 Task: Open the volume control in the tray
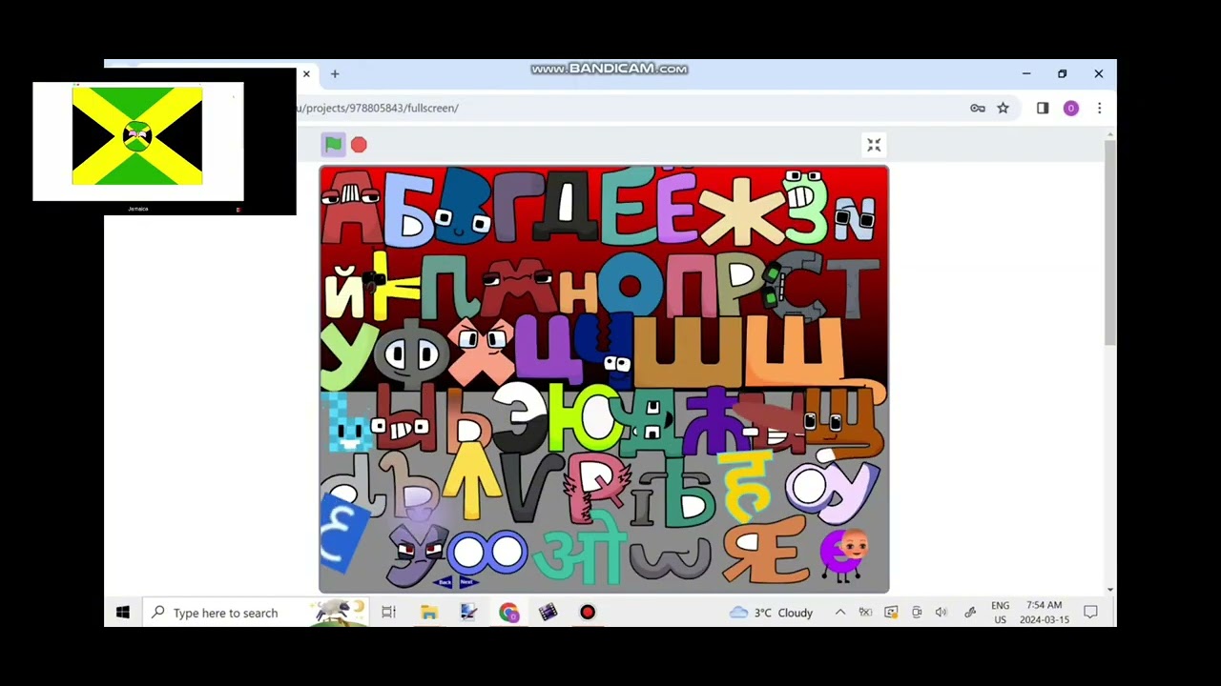click(942, 613)
